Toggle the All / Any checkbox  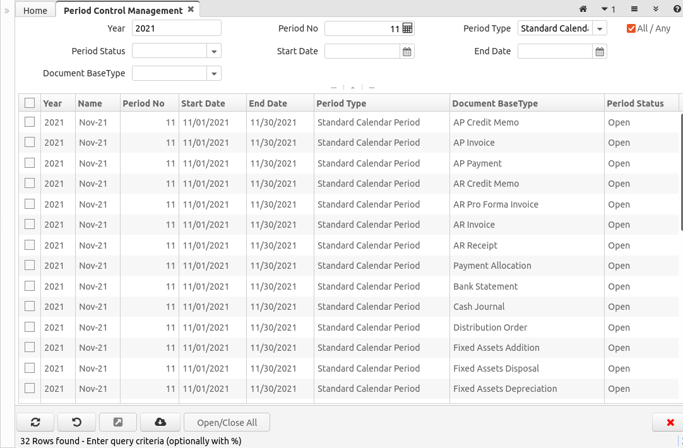pyautogui.click(x=631, y=28)
